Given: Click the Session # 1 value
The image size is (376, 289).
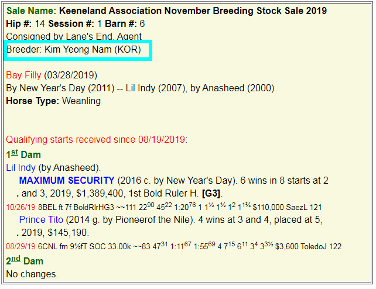Looking at the screenshot, I should coord(100,23).
